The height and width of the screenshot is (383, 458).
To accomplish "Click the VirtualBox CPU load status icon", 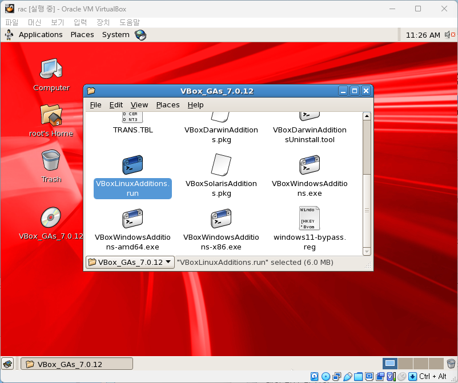I will pos(391,376).
